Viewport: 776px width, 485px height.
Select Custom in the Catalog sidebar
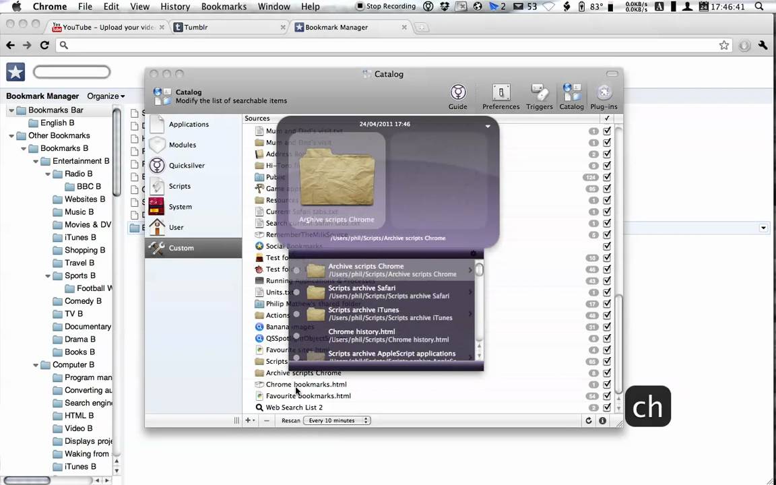(x=193, y=248)
